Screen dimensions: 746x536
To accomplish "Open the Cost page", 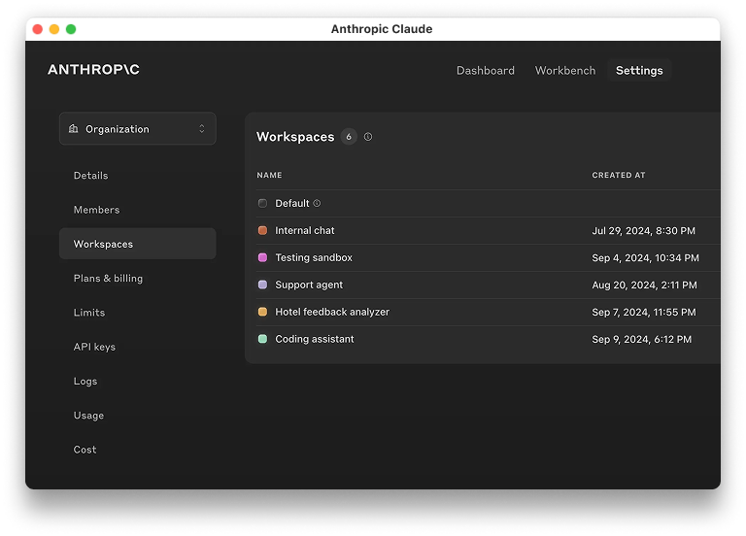I will 85,450.
